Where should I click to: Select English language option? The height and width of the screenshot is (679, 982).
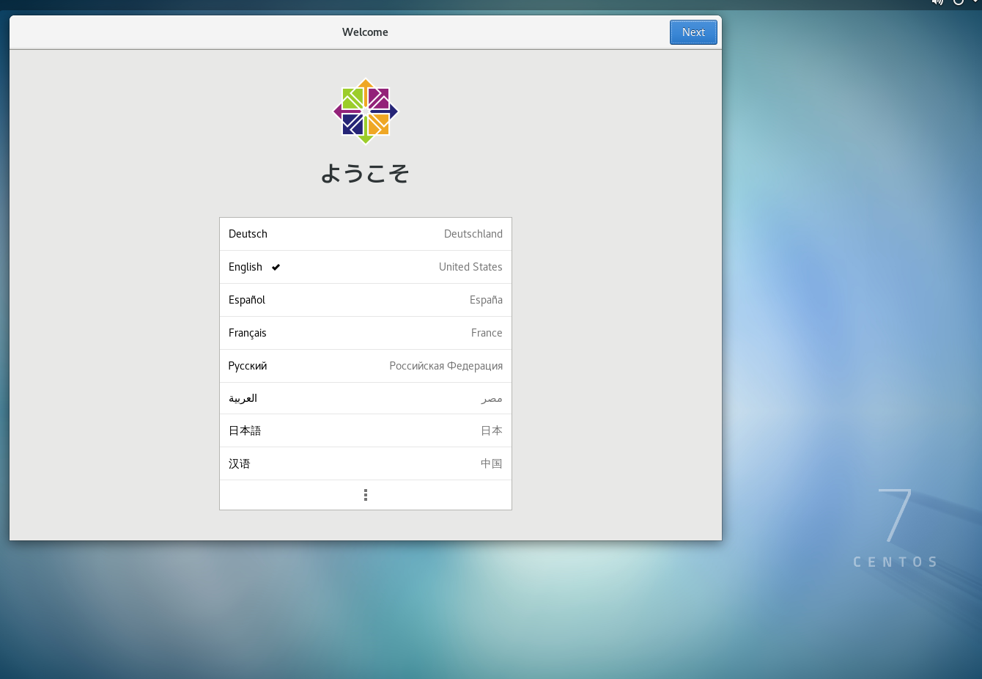(x=245, y=267)
